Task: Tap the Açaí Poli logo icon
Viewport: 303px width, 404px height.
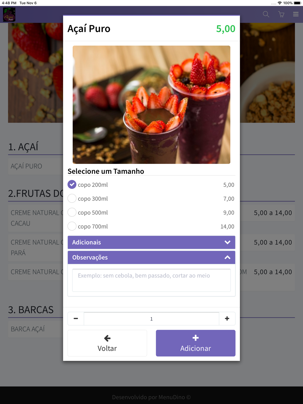Action: pyautogui.click(x=9, y=15)
